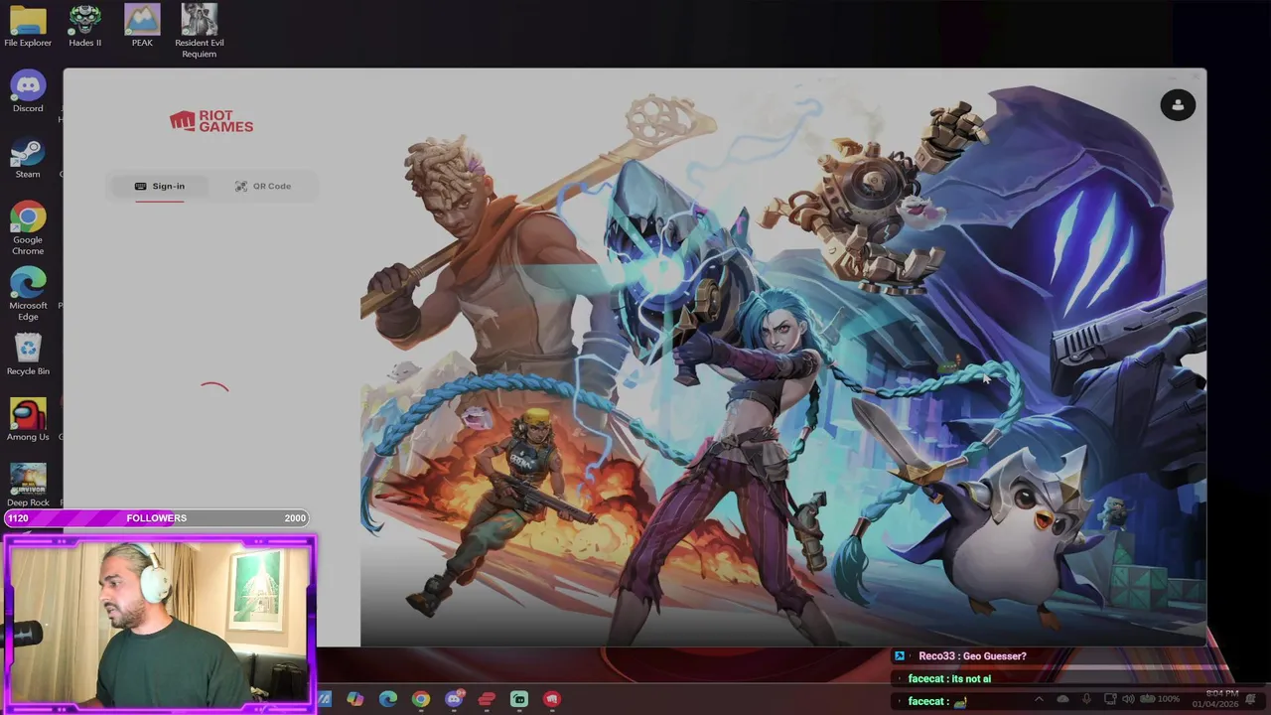Screen dimensions: 1271x715
Task: Open the volume tray icon
Action: [x=1128, y=699]
